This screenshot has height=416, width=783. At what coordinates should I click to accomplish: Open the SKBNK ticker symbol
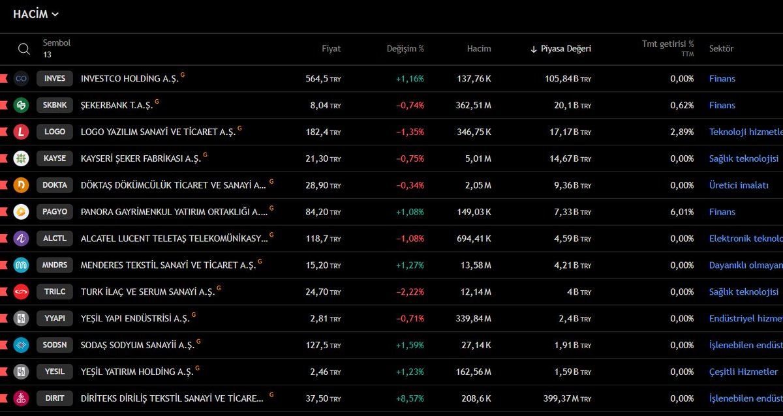tap(55, 106)
